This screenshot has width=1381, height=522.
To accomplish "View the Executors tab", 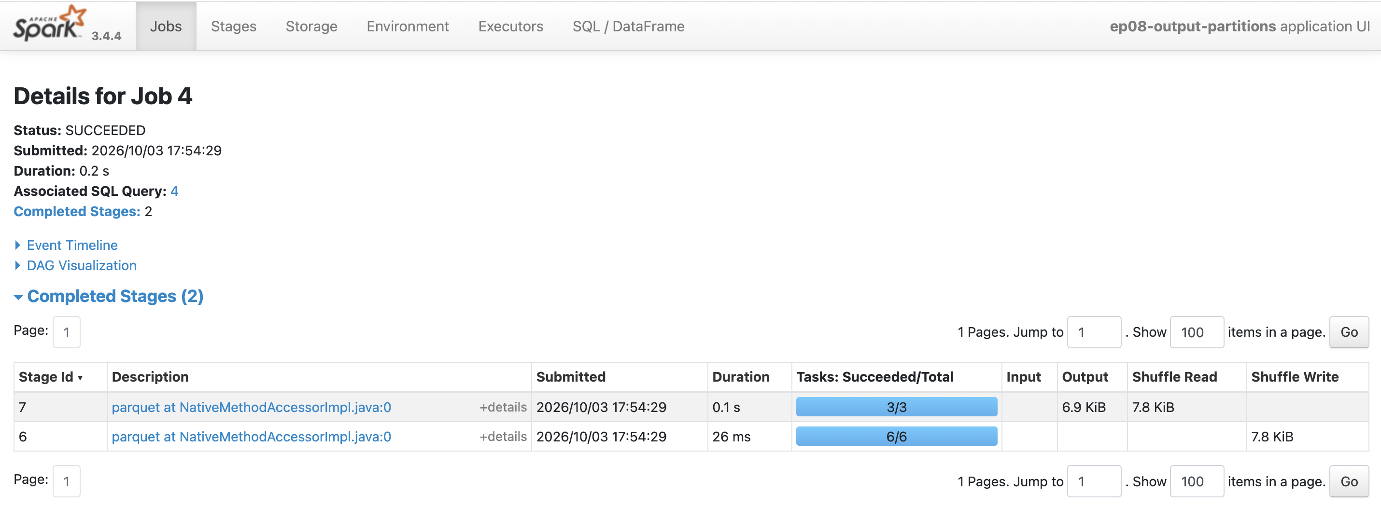I will pos(510,26).
